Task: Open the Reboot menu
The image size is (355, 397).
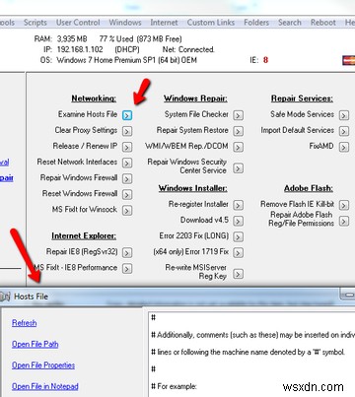Action: 323,23
